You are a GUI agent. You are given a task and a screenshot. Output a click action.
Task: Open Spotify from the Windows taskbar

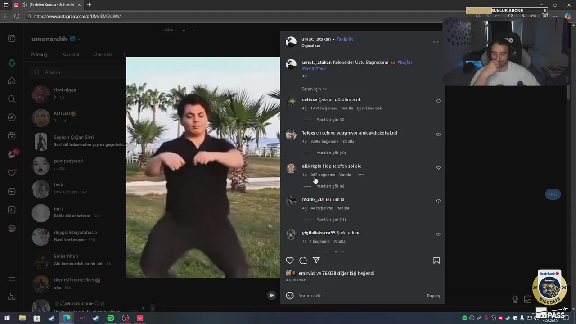[x=111, y=318]
